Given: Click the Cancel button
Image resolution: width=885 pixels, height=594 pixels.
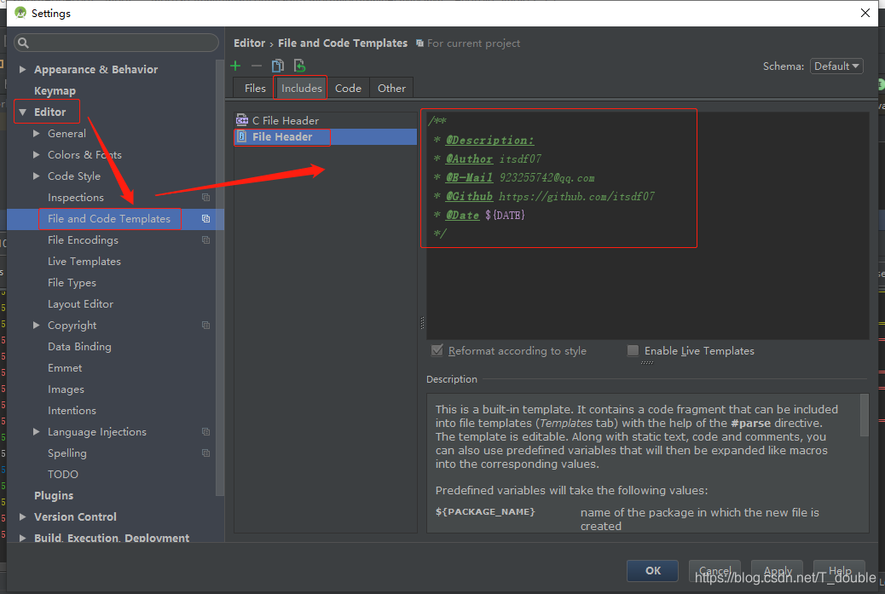Looking at the screenshot, I should (714, 571).
